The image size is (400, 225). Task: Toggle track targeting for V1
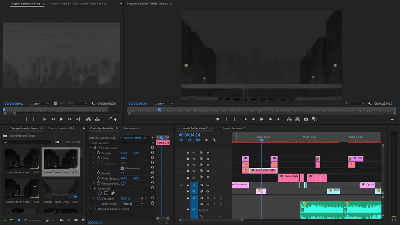(x=194, y=191)
